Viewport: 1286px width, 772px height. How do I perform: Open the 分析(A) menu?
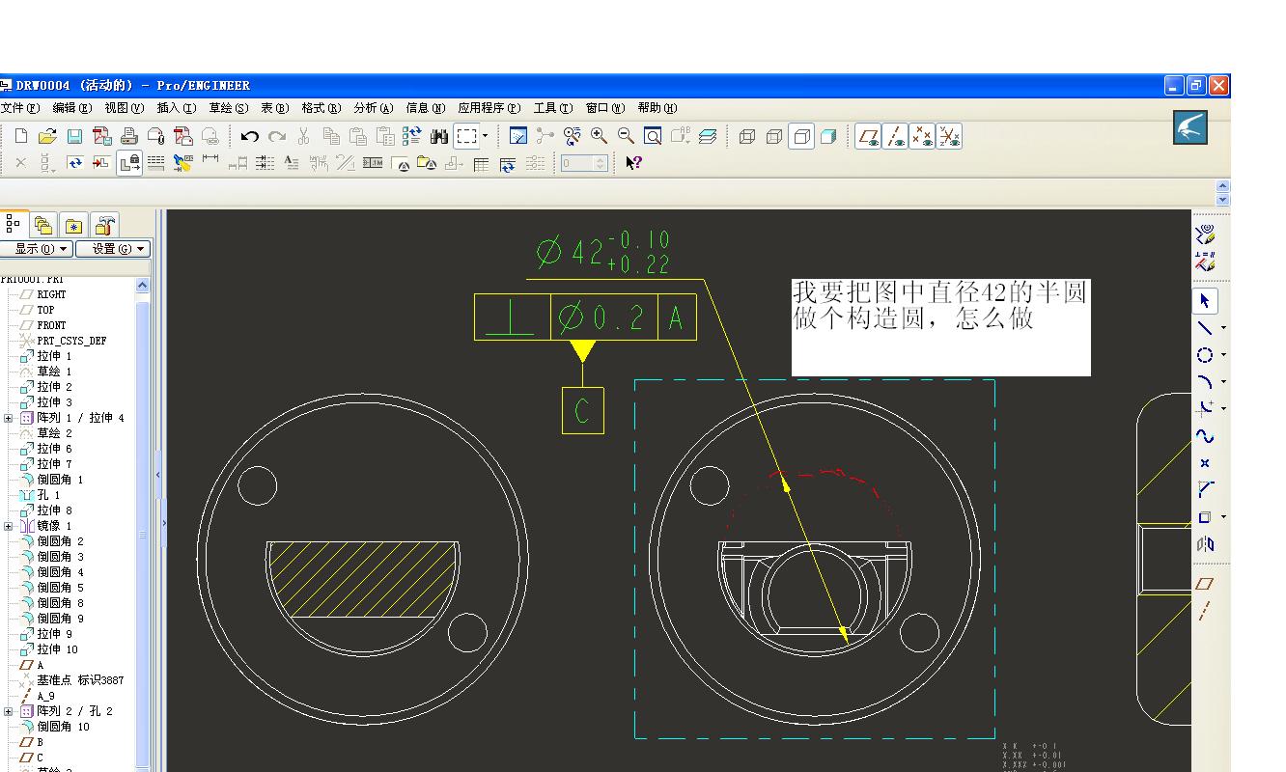click(374, 108)
